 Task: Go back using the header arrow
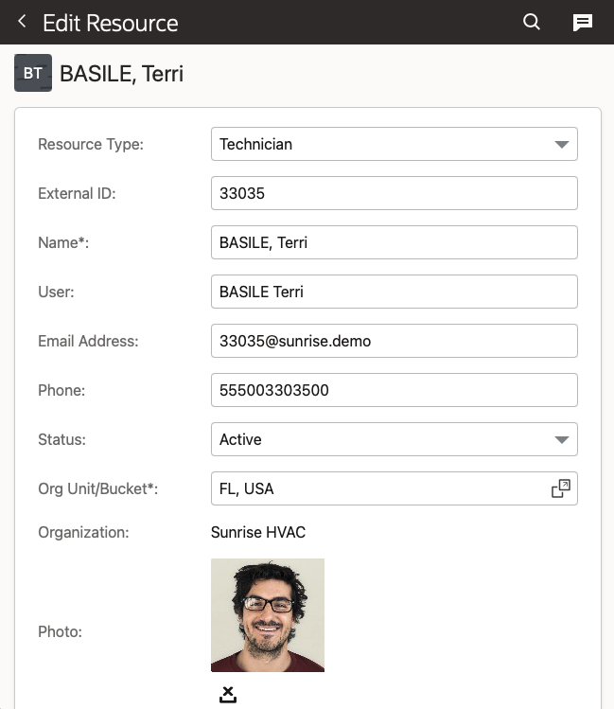coord(22,22)
